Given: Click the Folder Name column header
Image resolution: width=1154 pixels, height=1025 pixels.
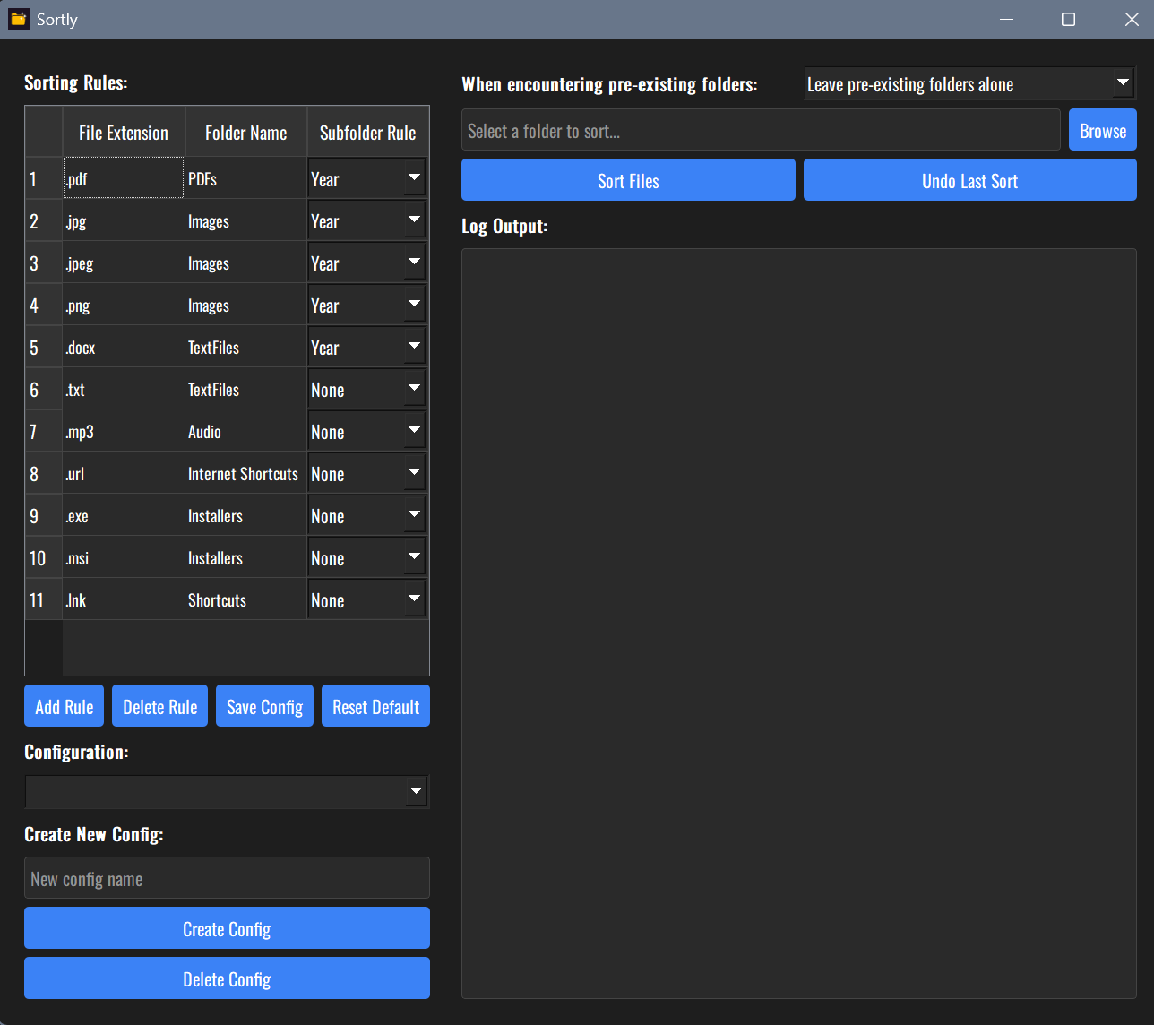Looking at the screenshot, I should [x=246, y=133].
